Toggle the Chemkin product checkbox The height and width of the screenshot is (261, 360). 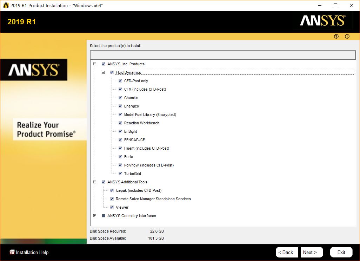tap(120, 98)
